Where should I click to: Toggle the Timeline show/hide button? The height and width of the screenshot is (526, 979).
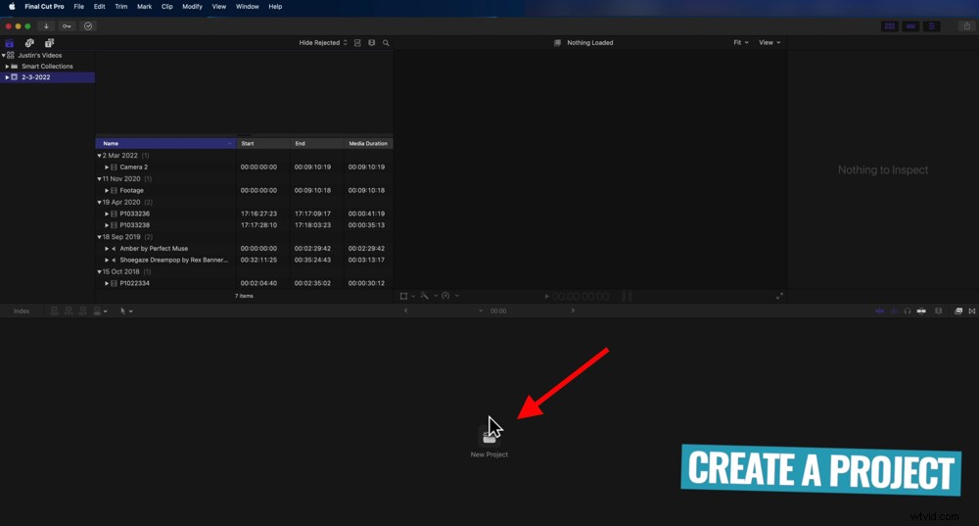coord(910,26)
